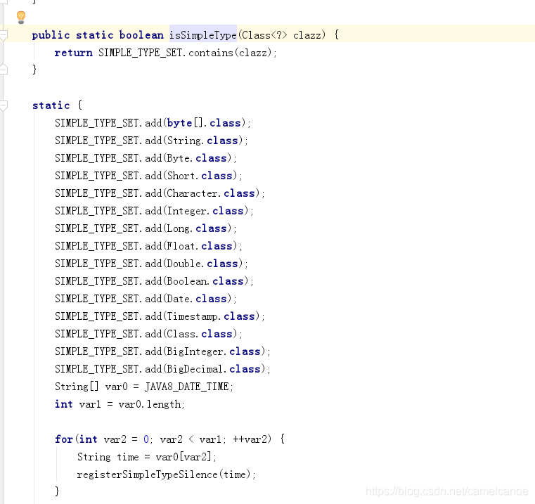
Task: Collapse the static block fold marker
Action: tap(4, 105)
